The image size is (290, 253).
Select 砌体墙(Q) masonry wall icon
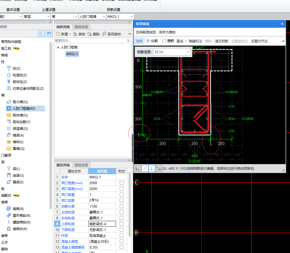[x=9, y=115]
